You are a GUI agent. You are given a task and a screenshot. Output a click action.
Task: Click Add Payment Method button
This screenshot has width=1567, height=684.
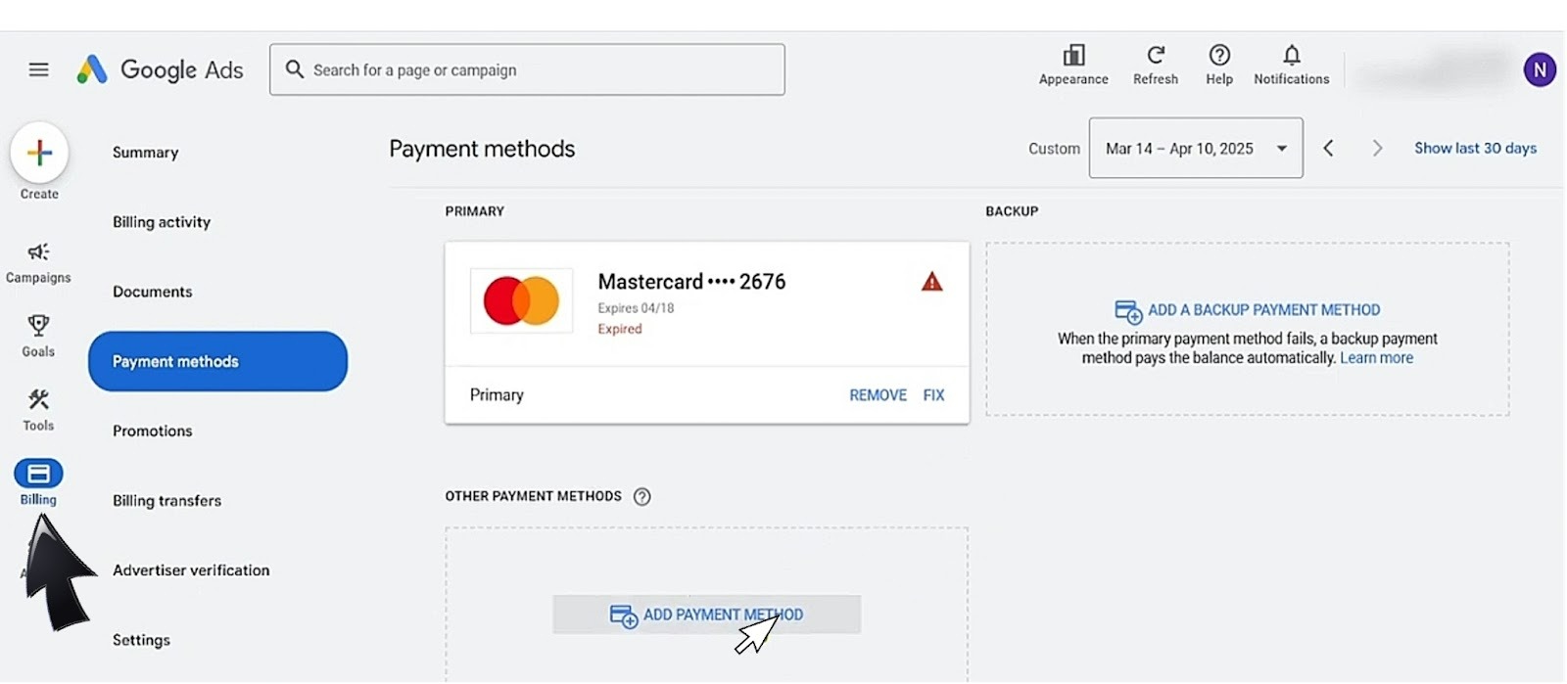click(706, 615)
